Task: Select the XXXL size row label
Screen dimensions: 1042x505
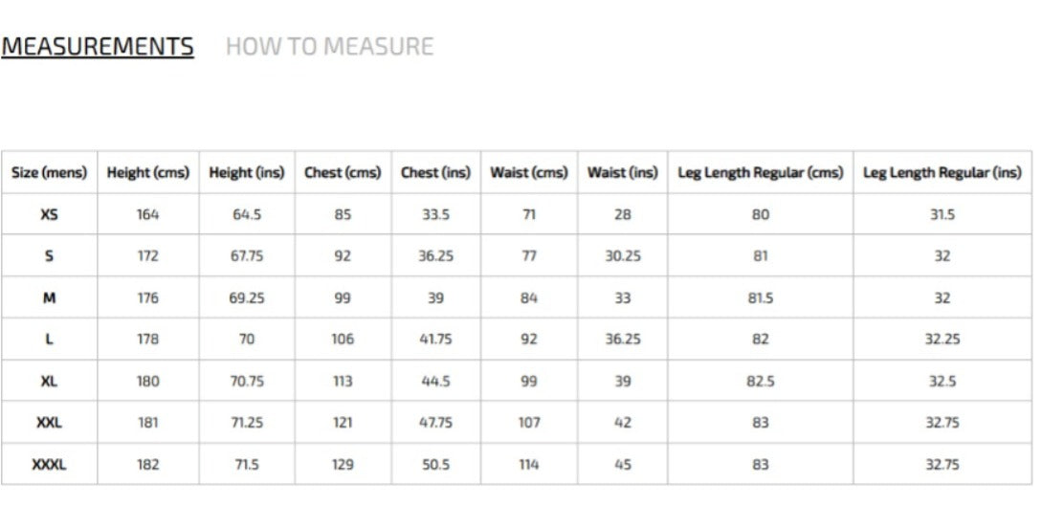Action: [x=49, y=465]
